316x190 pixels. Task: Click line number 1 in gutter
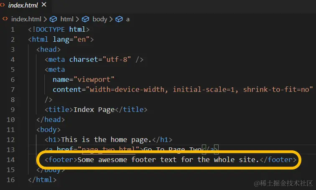[x=13, y=30]
